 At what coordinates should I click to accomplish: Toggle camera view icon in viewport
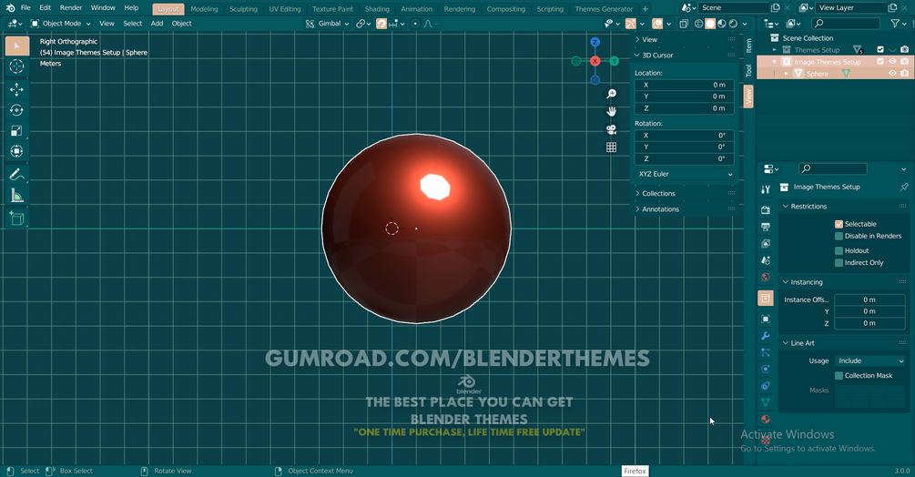tap(611, 129)
